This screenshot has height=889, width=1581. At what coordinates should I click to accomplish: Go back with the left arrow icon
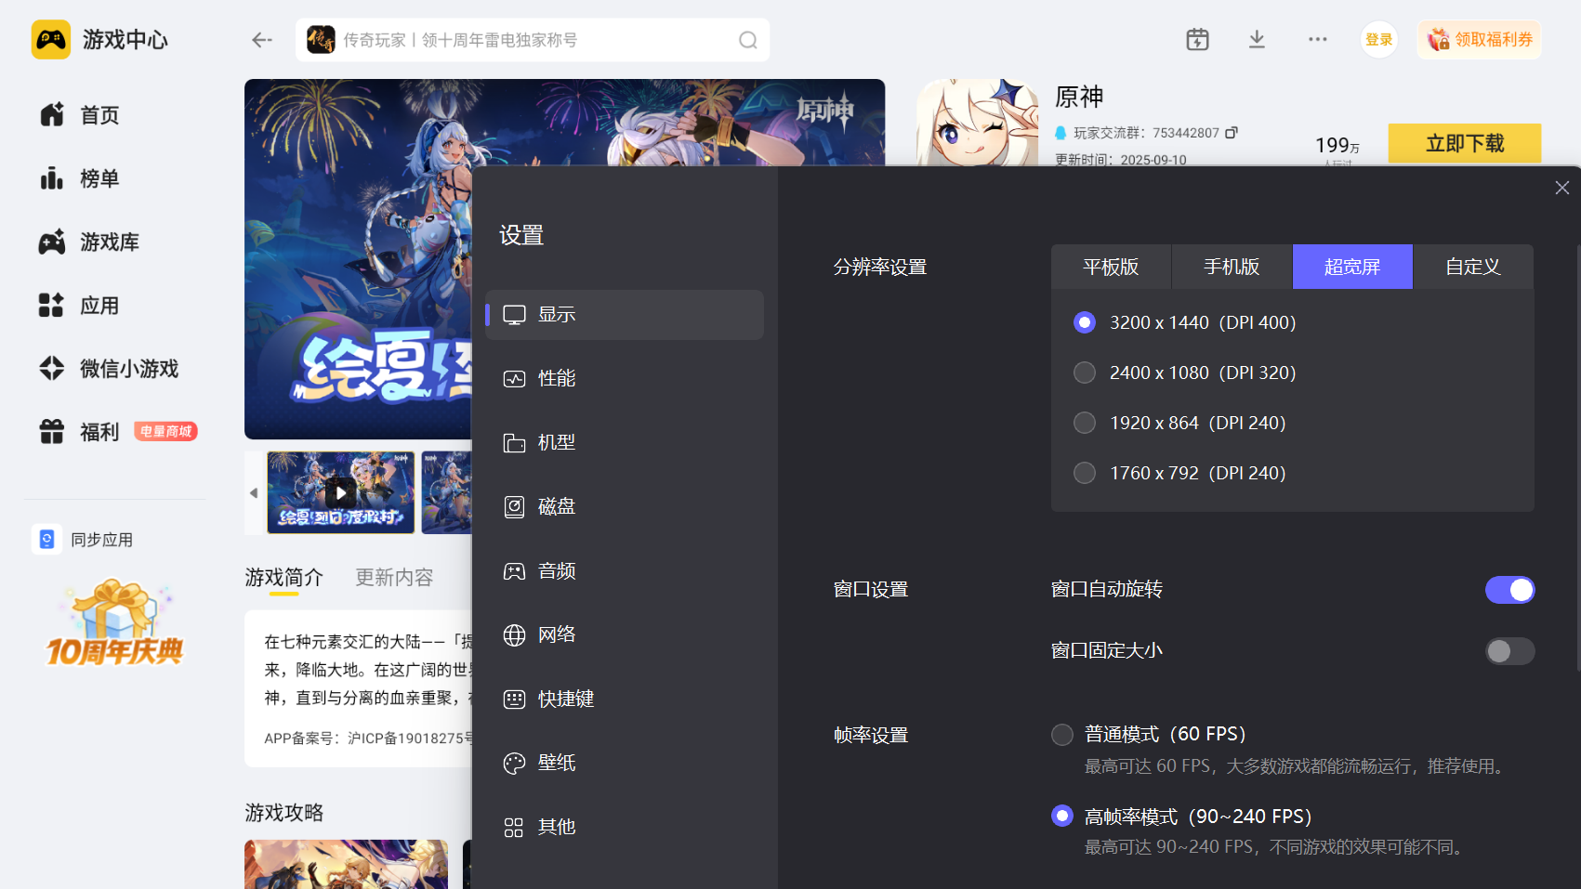262,40
